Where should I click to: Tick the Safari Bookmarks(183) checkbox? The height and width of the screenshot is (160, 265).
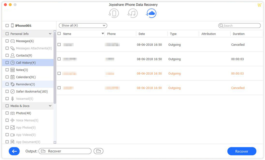coord(7,91)
